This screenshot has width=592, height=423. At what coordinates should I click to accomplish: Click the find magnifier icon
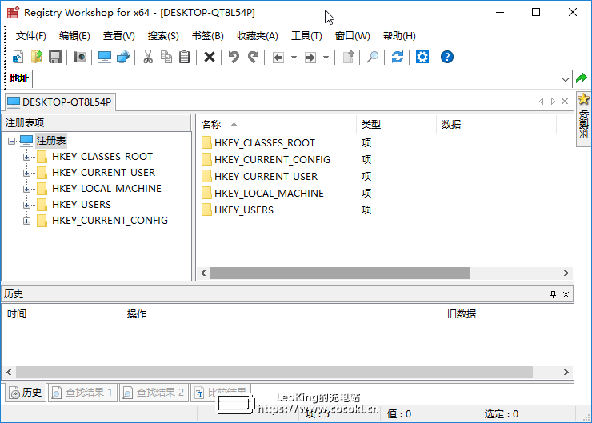[373, 57]
